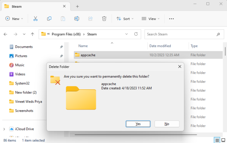Click Steam breadcrumb in address bar
227x143 pixels.
(x=92, y=34)
